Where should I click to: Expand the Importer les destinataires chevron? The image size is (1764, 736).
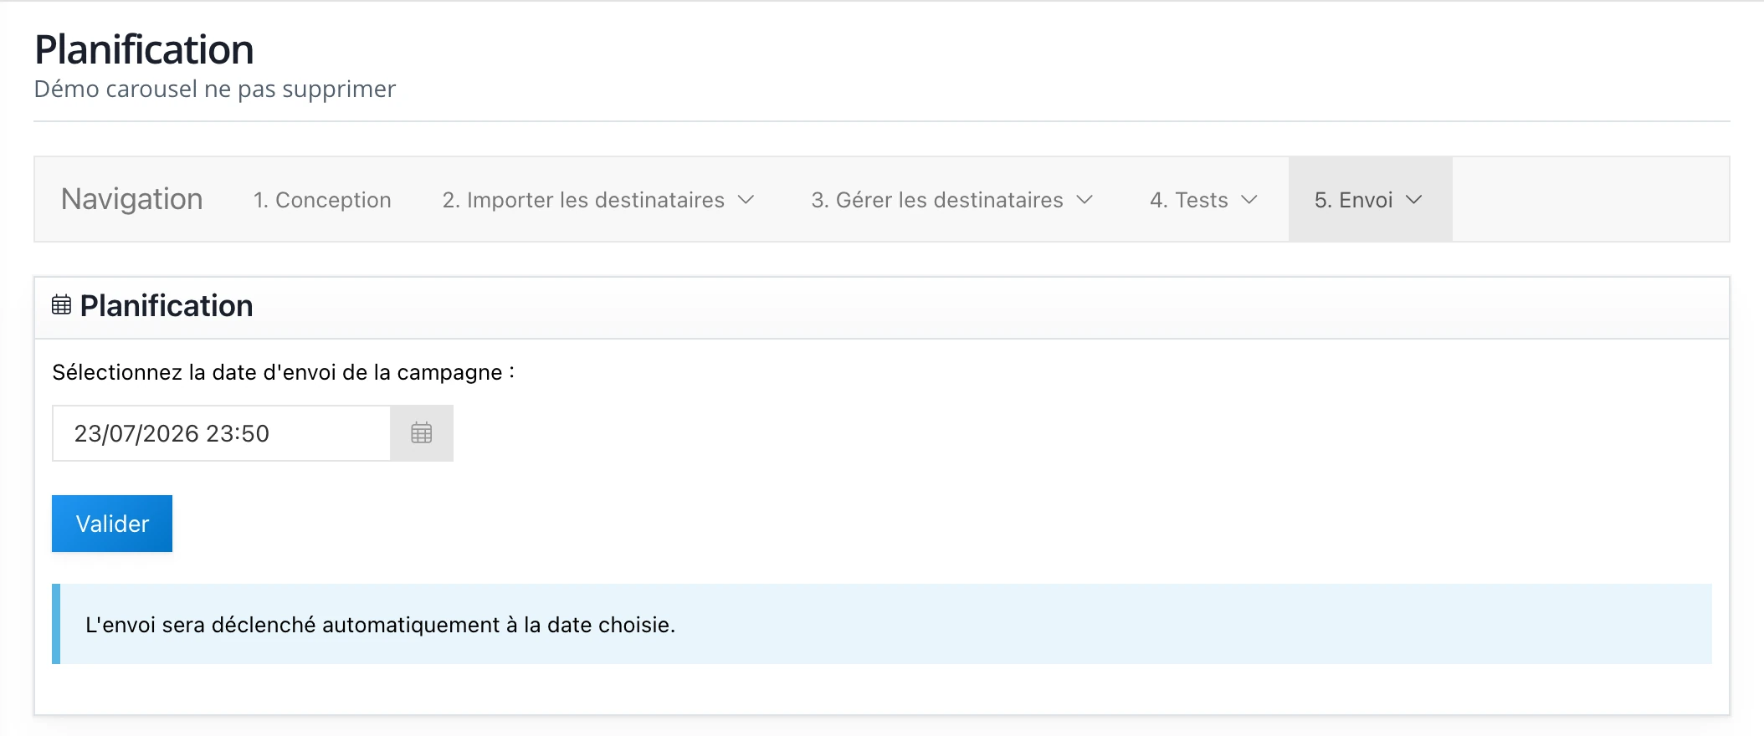pyautogui.click(x=746, y=200)
